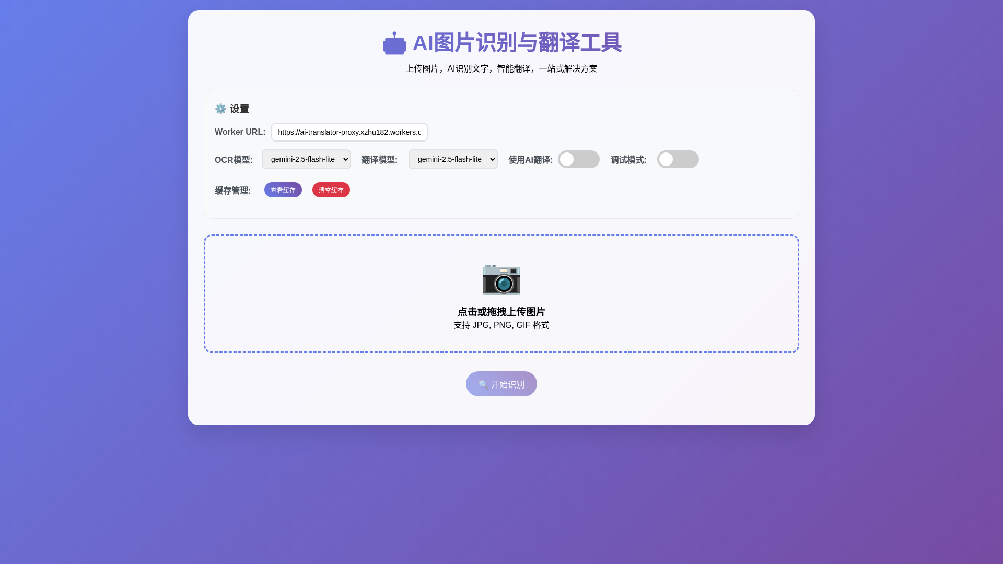
Task: Click the robot icon in the title
Action: point(394,43)
